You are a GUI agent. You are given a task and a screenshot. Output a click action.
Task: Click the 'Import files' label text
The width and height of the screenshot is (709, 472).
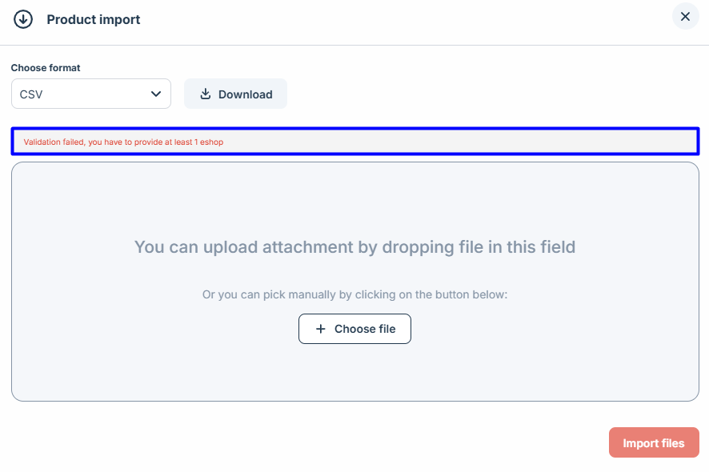(654, 443)
